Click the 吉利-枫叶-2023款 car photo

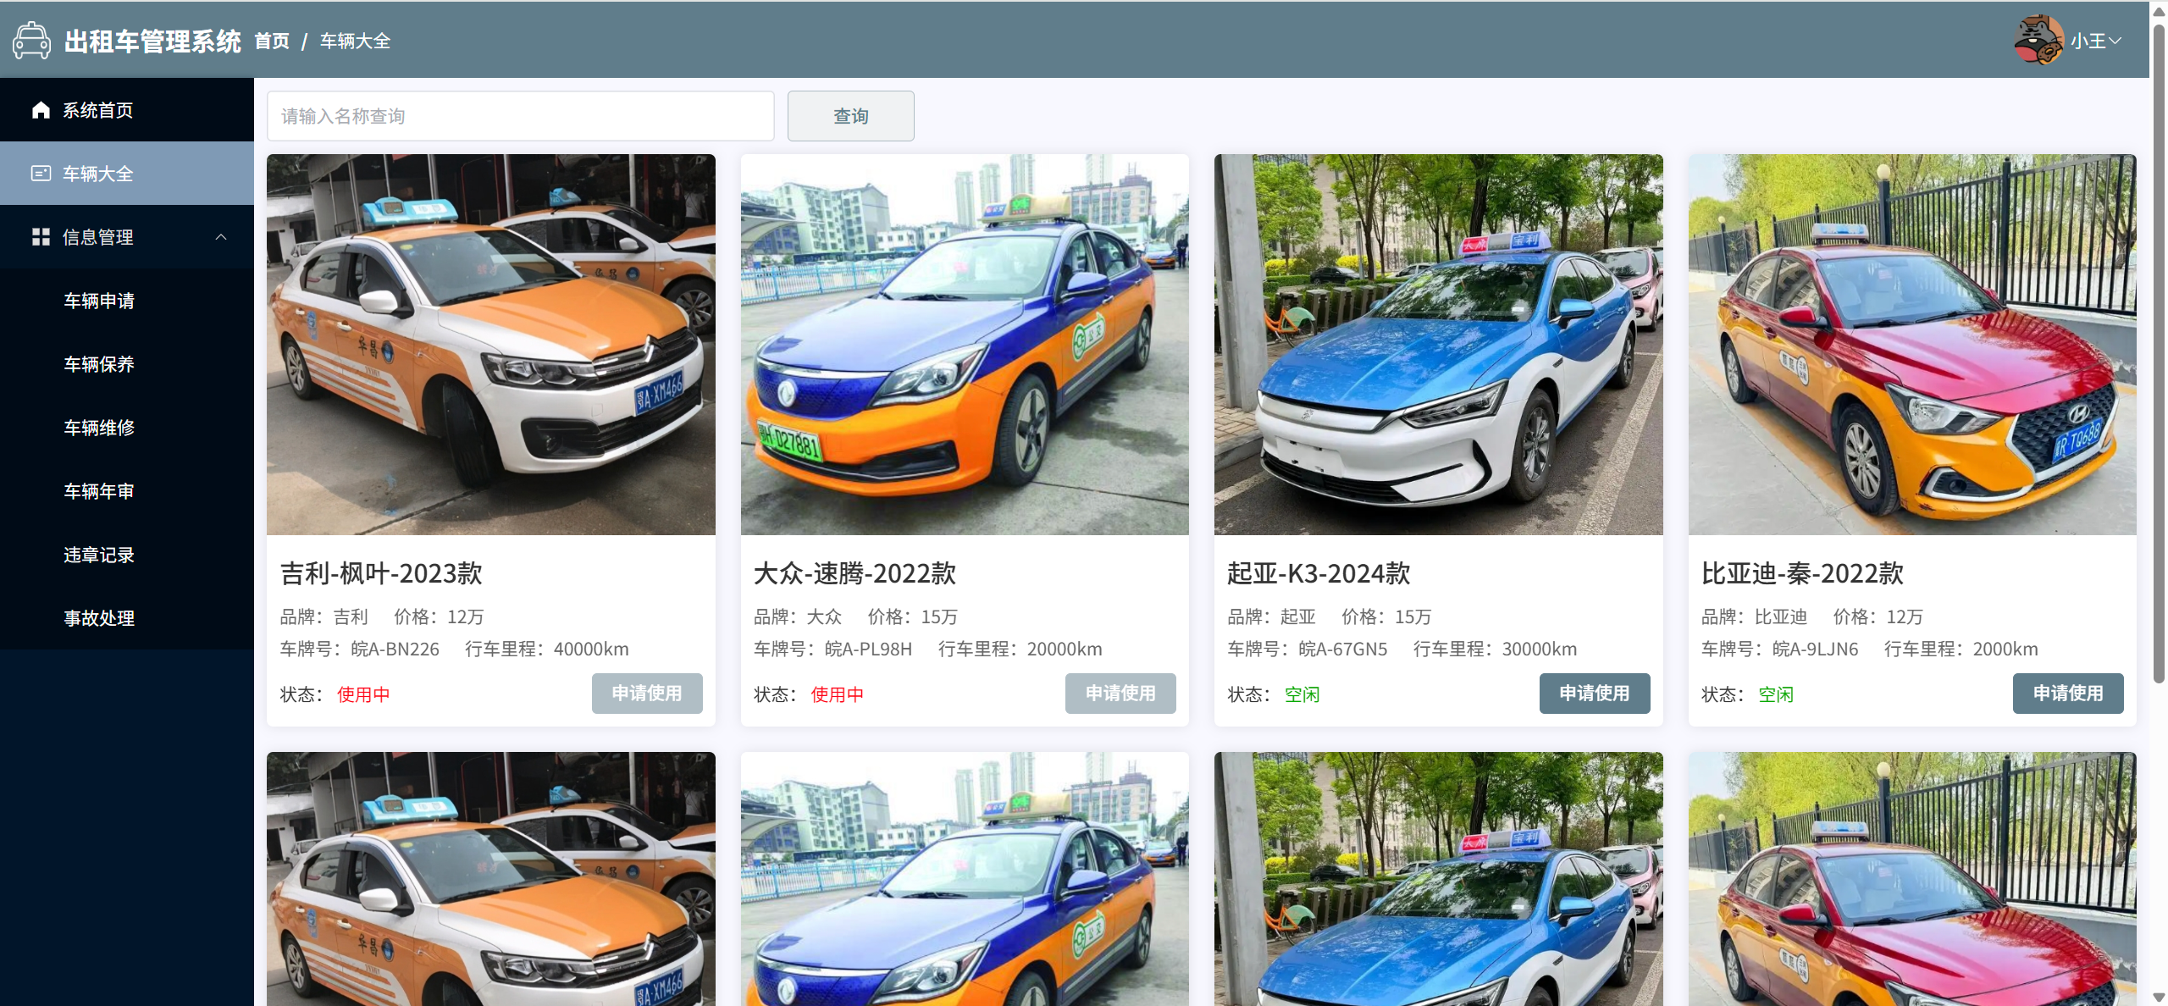490,344
